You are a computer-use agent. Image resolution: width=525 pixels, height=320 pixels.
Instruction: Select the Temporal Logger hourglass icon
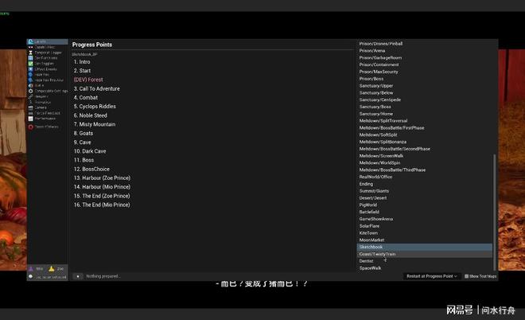coord(30,52)
